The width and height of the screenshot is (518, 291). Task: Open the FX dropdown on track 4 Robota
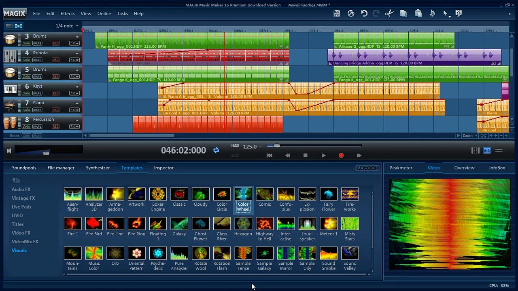click(x=74, y=60)
